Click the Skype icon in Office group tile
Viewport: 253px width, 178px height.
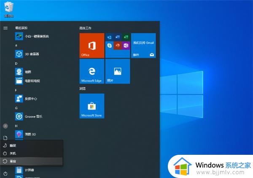[x=110, y=46]
